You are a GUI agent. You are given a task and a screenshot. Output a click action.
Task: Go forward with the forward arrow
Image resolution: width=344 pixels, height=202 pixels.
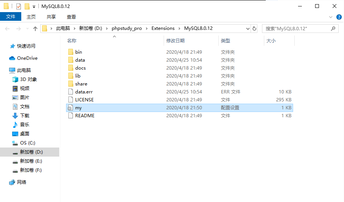pos(19,29)
